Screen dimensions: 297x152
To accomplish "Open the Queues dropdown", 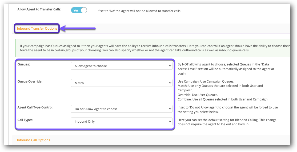I will coord(122,66).
